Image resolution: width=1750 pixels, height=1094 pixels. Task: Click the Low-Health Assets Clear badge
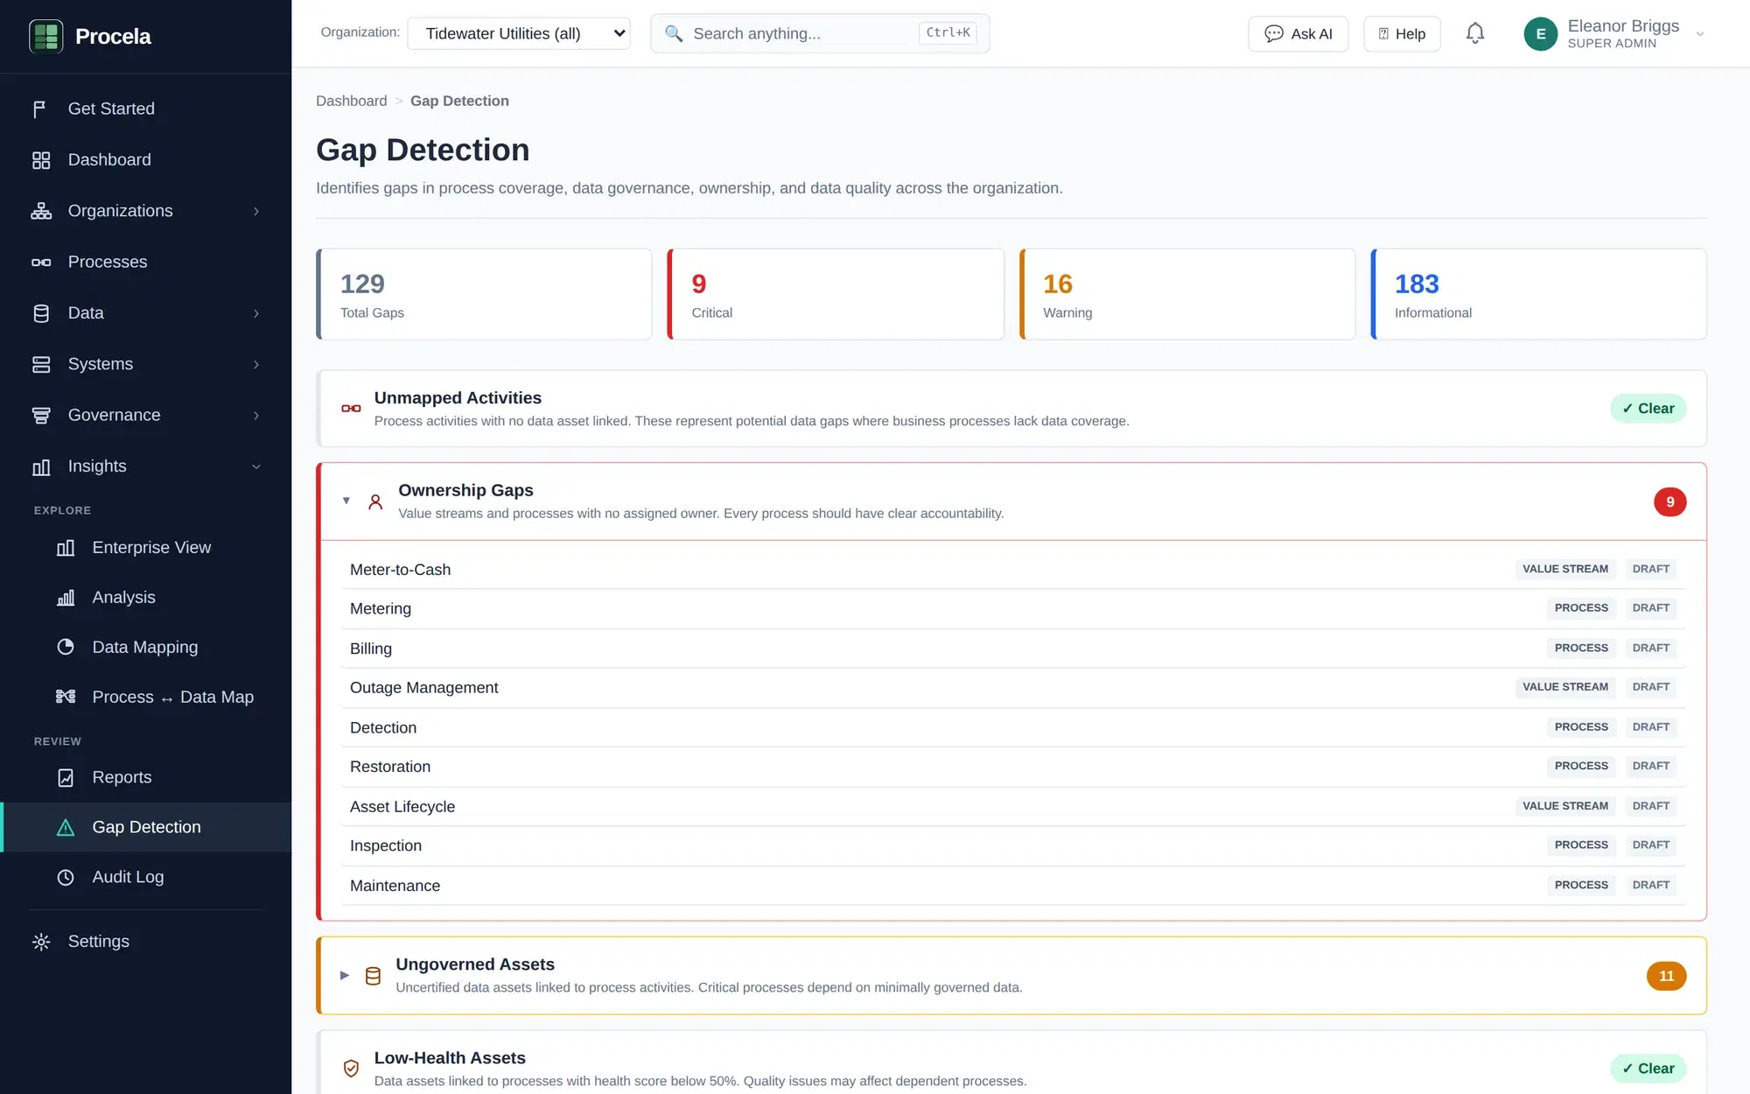point(1648,1069)
